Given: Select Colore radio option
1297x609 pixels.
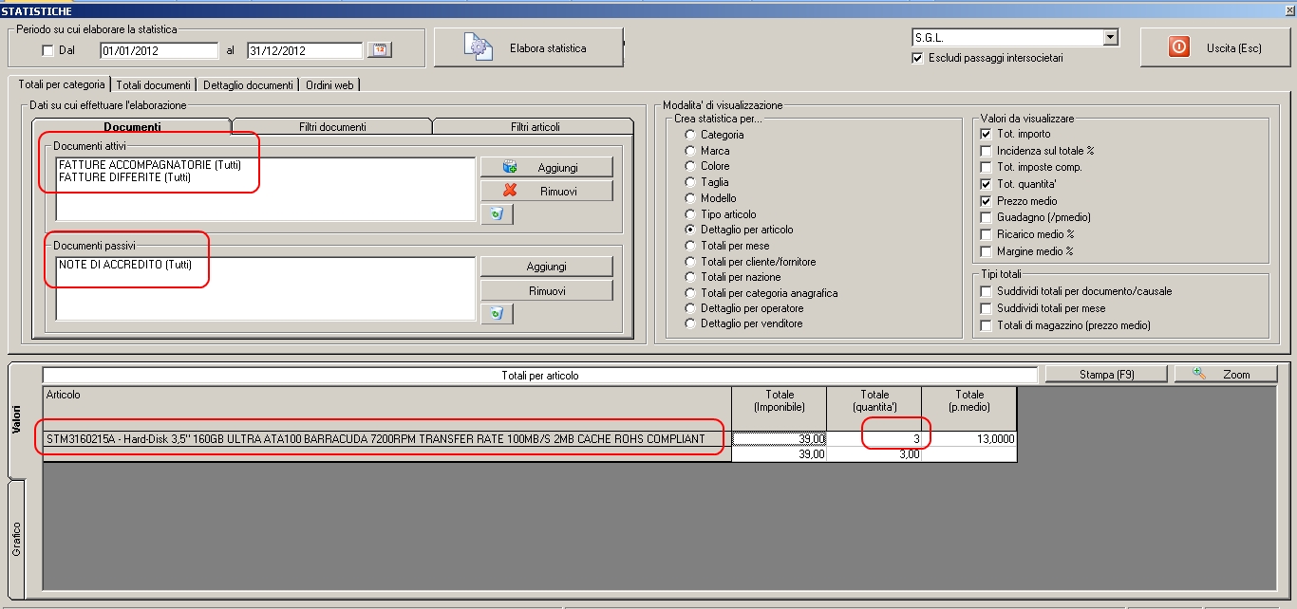Looking at the screenshot, I should [690, 166].
